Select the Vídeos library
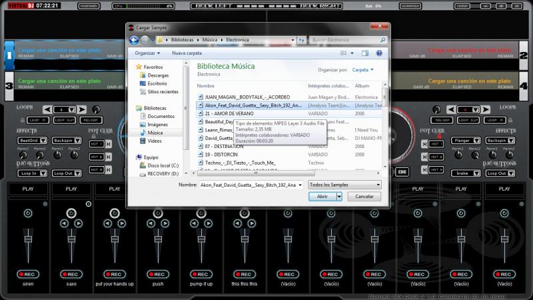 coord(155,141)
